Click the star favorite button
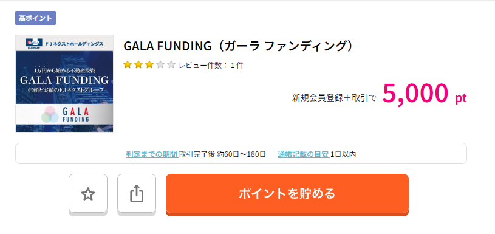Screen dimensions: 495x234 88,193
